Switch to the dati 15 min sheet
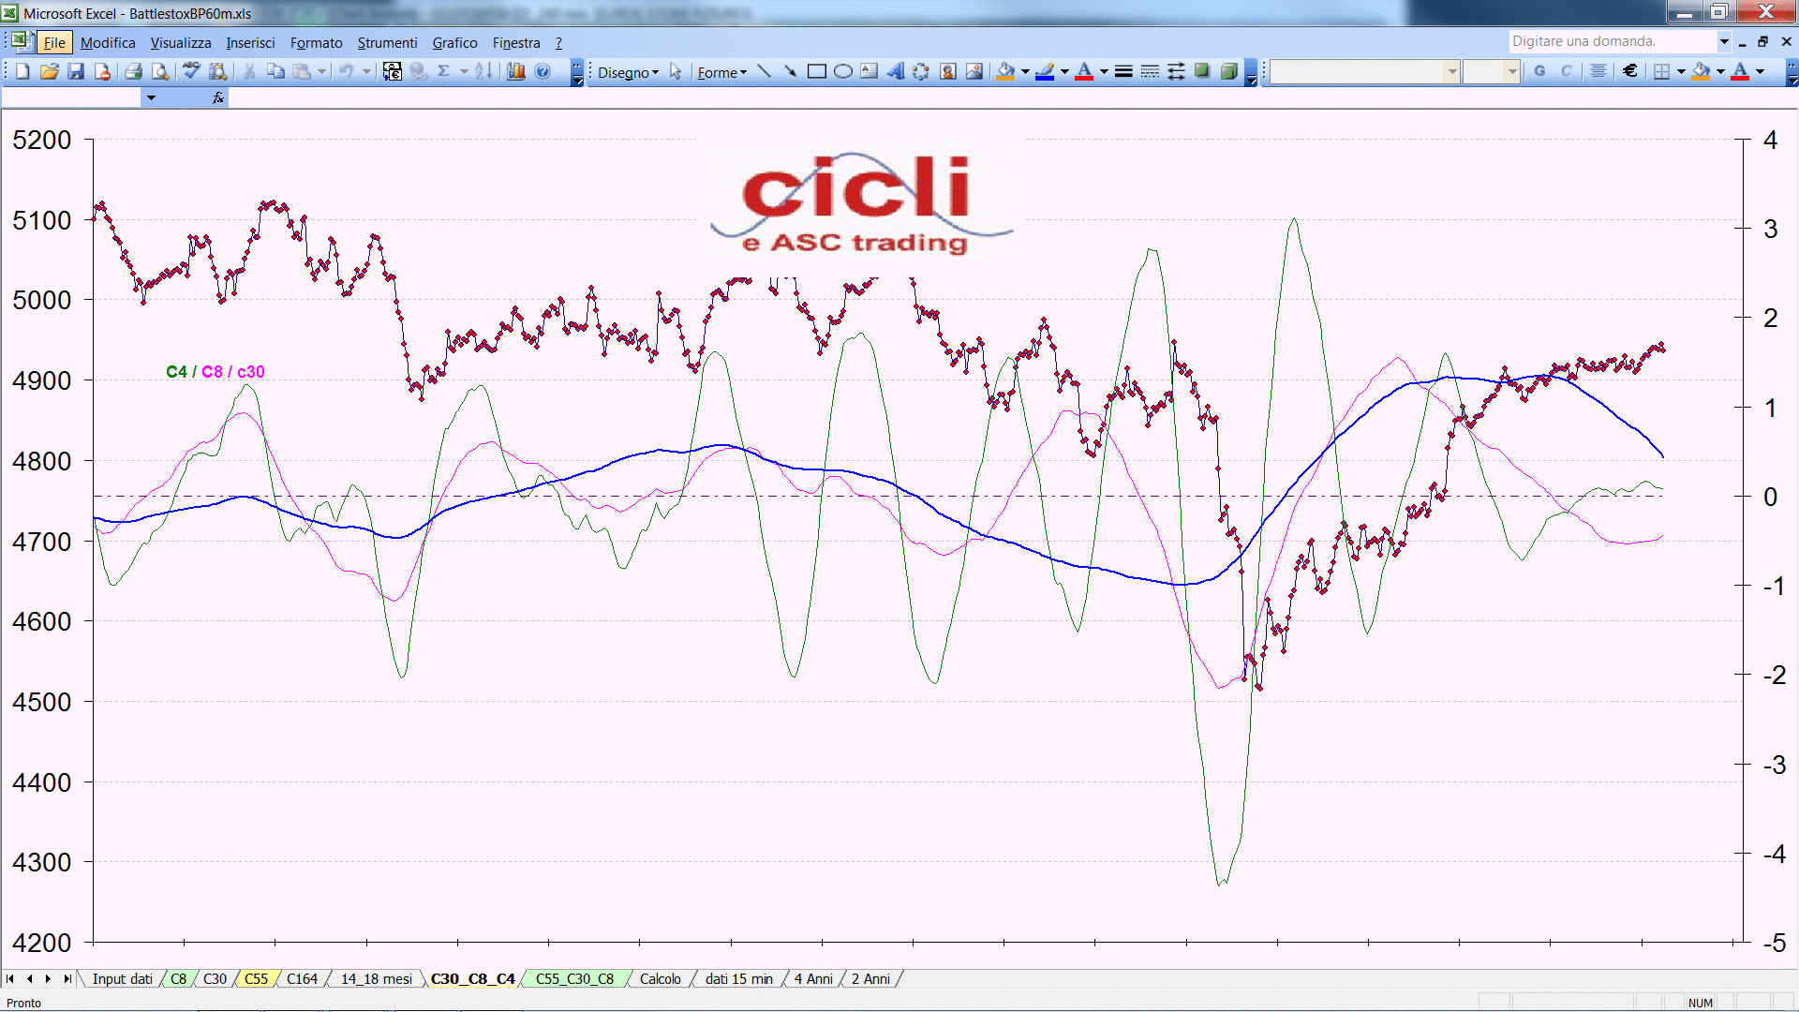 click(x=739, y=979)
